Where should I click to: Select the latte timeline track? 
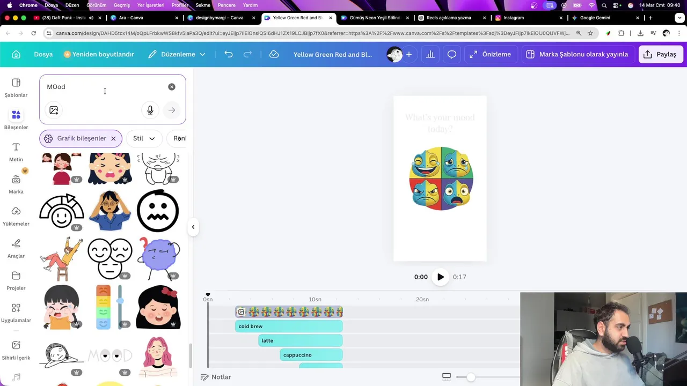[301, 340]
